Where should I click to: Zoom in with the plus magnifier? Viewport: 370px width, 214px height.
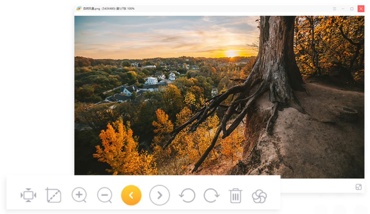point(79,195)
